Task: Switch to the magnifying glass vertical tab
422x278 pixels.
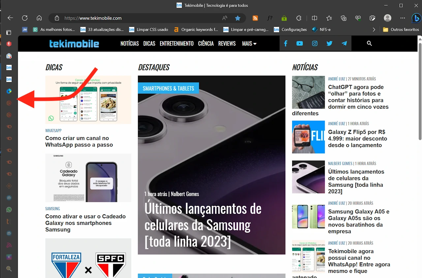Action: [9, 269]
